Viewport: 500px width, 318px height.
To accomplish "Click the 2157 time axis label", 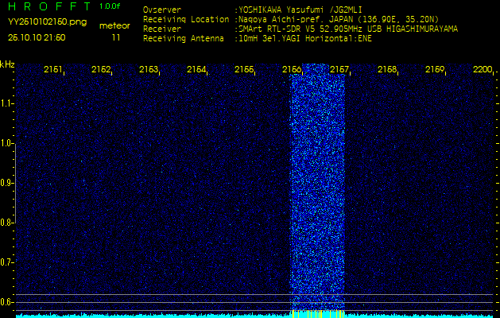I will pyautogui.click(x=339, y=69).
